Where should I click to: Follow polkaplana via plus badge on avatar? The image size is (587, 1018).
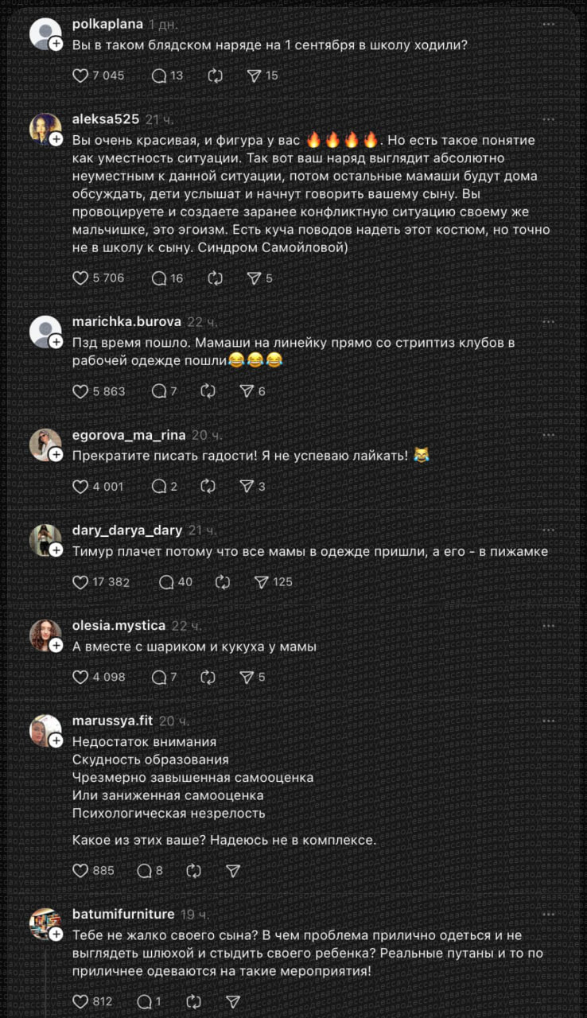[x=56, y=45]
